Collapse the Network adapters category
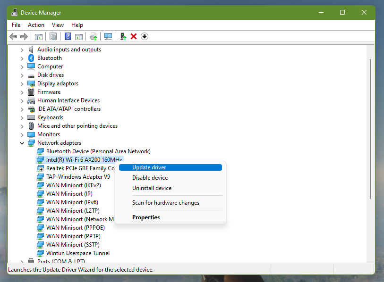The width and height of the screenshot is (384, 282). [x=22, y=143]
